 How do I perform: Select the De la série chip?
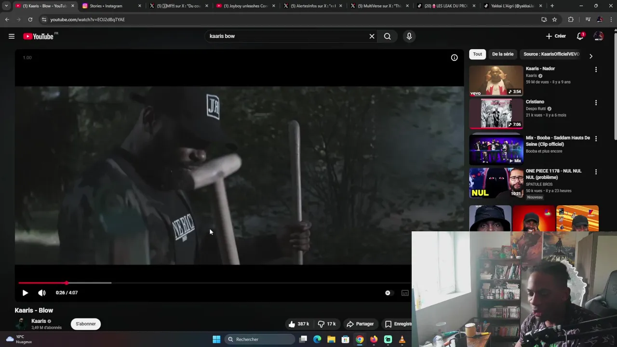pos(503,54)
